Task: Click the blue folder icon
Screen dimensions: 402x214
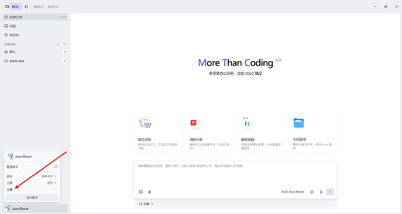Action: (x=299, y=123)
